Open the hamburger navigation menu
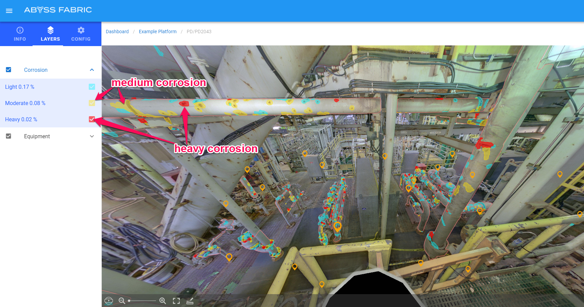 tap(9, 11)
